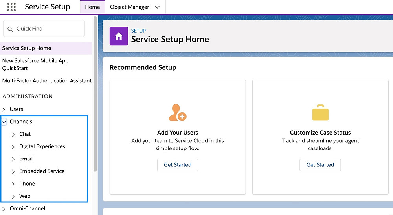Screen dimensions: 393x215
Task: Get Started with Customize Case Status
Action: [320, 165]
